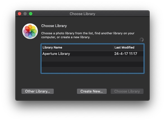This screenshot has width=165, height=121.
Task: Click the 24-4-17 11:17 date cell
Action: click(x=126, y=54)
